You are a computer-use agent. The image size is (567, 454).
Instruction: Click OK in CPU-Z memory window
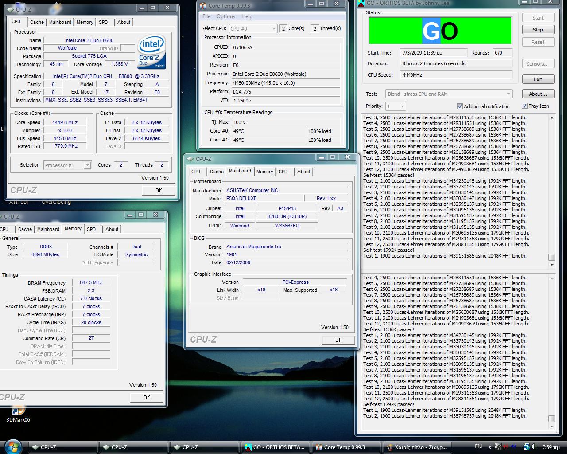point(147,397)
